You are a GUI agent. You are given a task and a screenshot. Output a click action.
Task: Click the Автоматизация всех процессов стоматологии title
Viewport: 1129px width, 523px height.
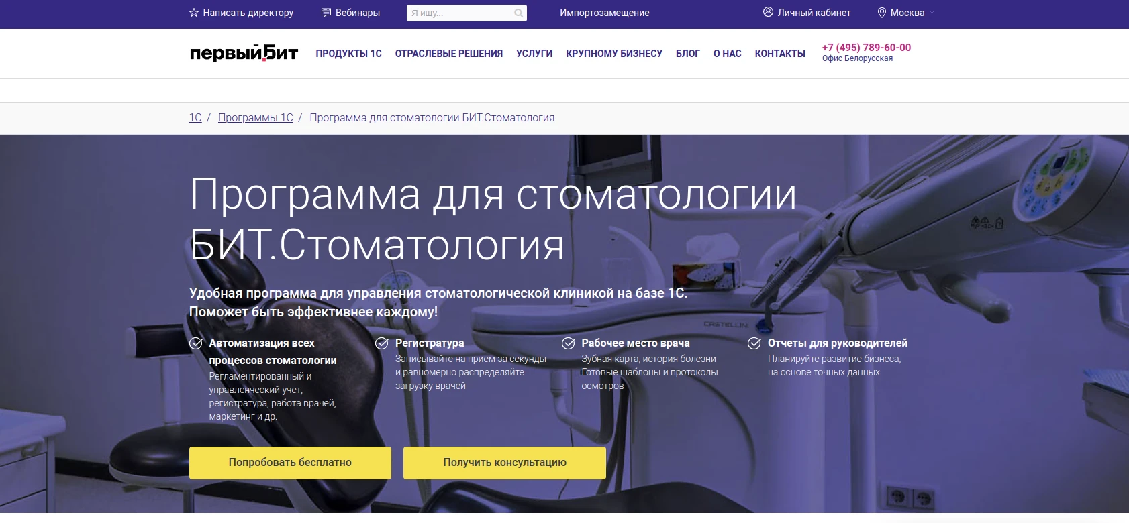click(273, 351)
